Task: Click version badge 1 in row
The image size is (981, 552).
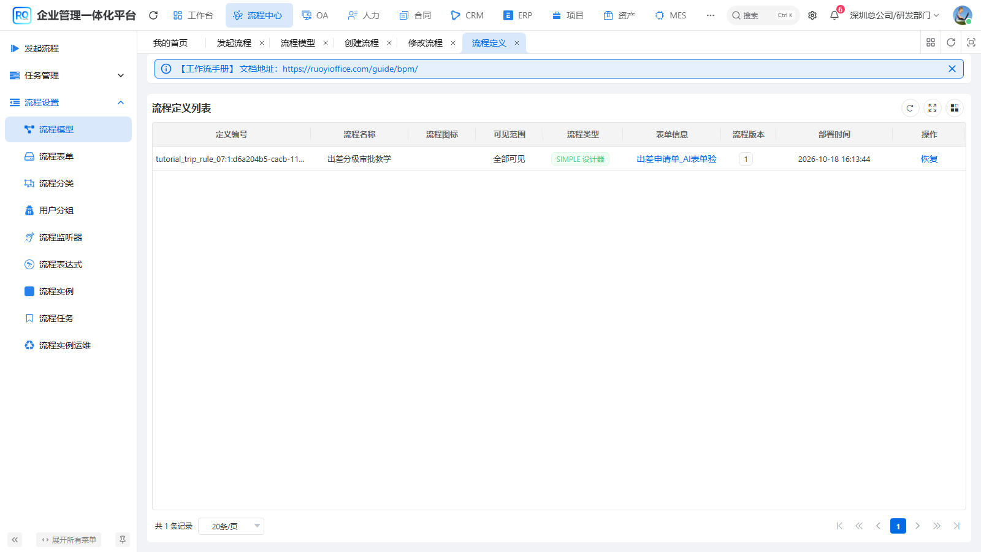Action: coord(746,159)
